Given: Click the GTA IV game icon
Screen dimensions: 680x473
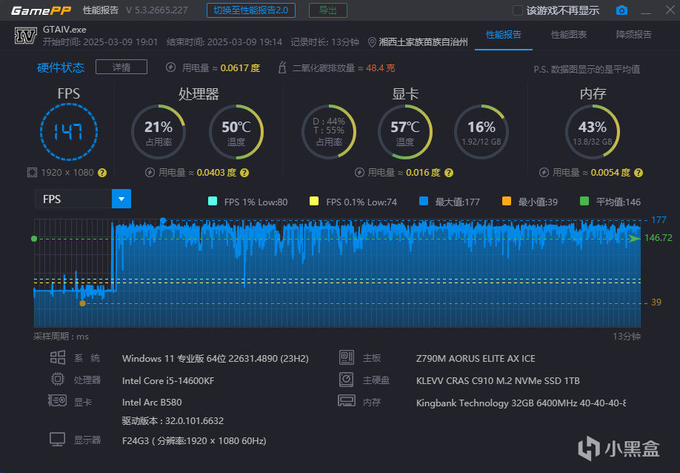Looking at the screenshot, I should pos(26,36).
